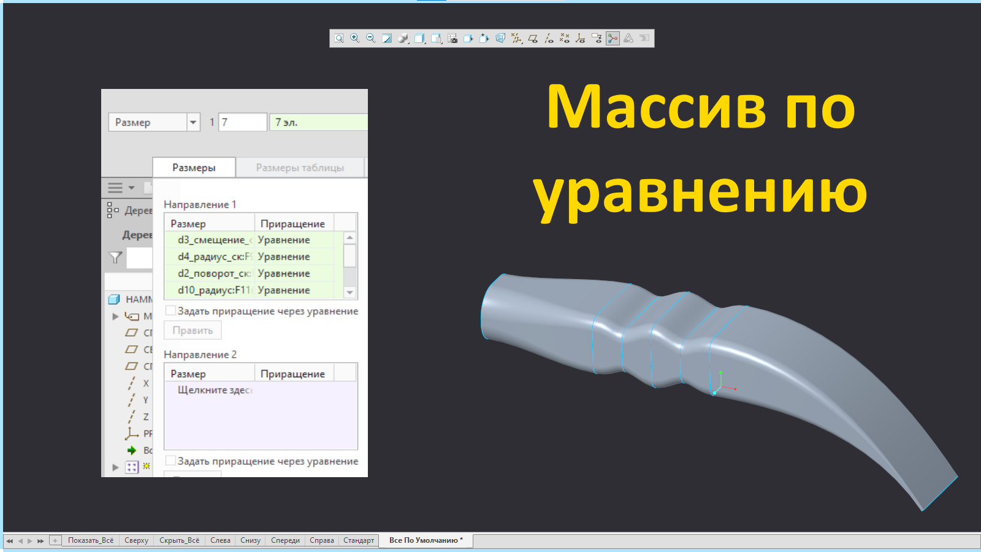This screenshot has height=552, width=981.
Task: Toggle datum point display in the toolbar
Action: click(565, 38)
